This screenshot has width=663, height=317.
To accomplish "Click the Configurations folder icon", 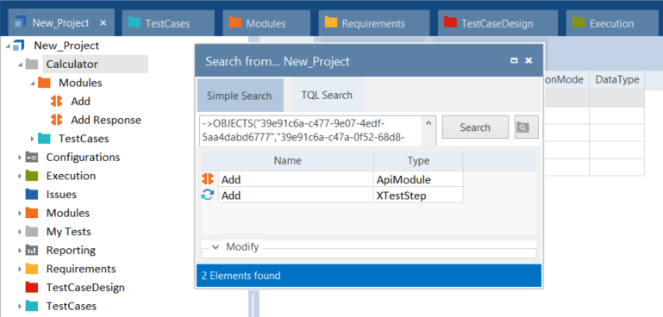I will (32, 157).
